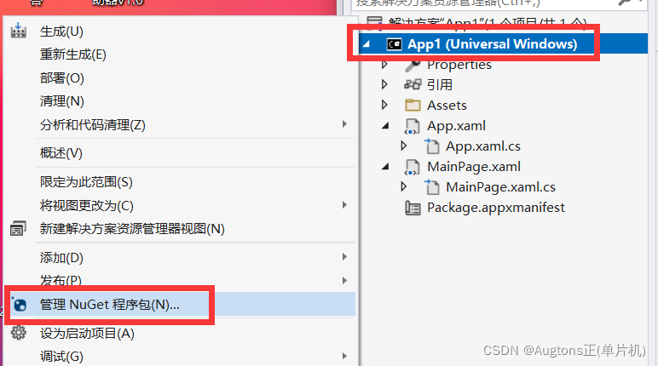The image size is (658, 366).
Task: Choose 重新生成(E) from context menu
Action: 73,54
